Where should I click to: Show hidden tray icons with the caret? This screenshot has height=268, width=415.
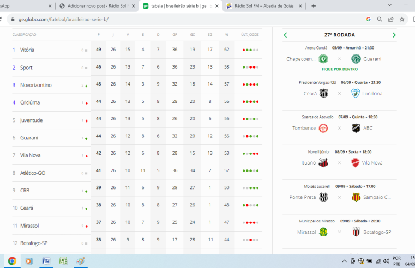tap(344, 261)
